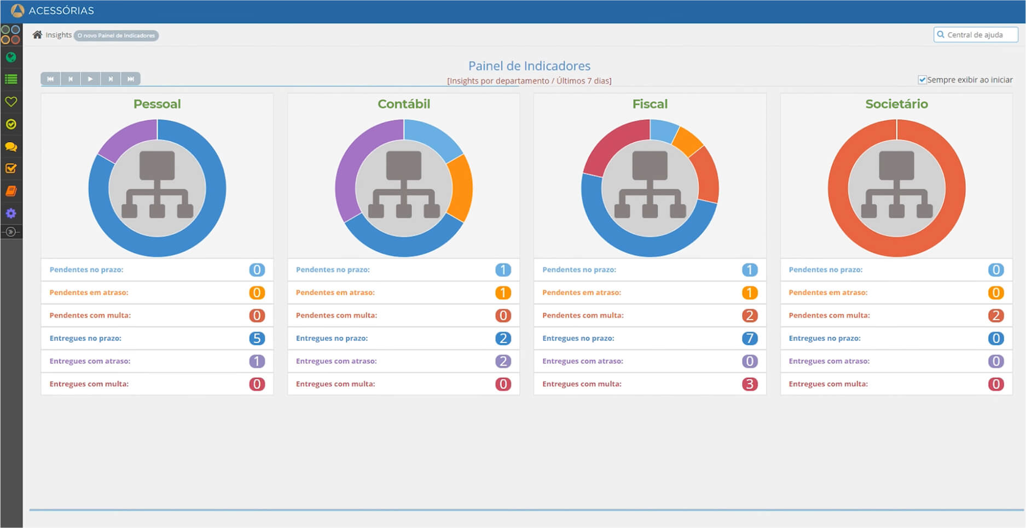The height and width of the screenshot is (528, 1026).
Task: Click Contábil 'Entregues no prazo' badge 2
Action: (503, 338)
